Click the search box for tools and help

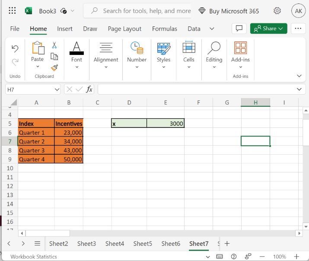point(138,11)
